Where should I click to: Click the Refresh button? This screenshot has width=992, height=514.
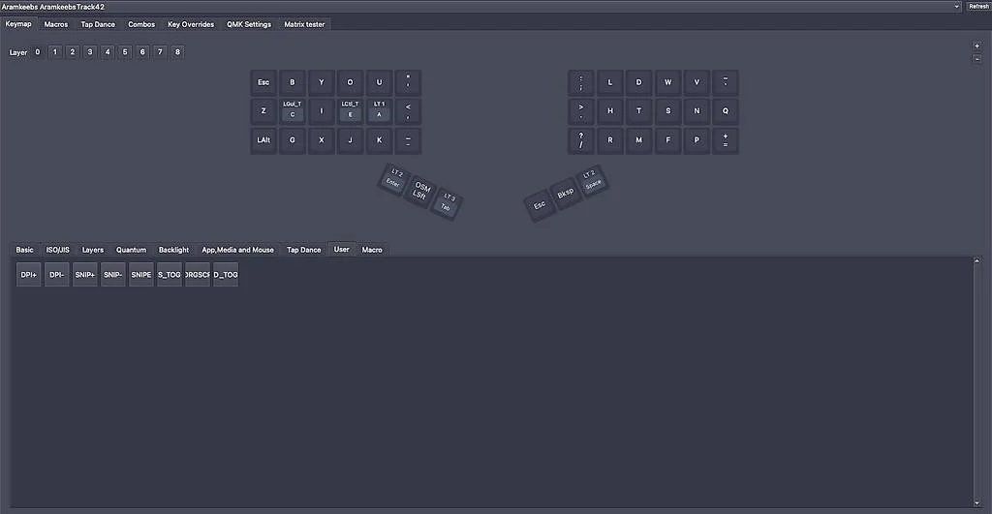tap(978, 7)
